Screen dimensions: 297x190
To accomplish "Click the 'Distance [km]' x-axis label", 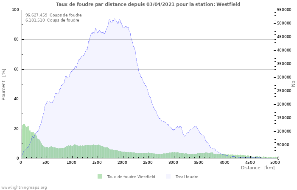I will [258, 168].
